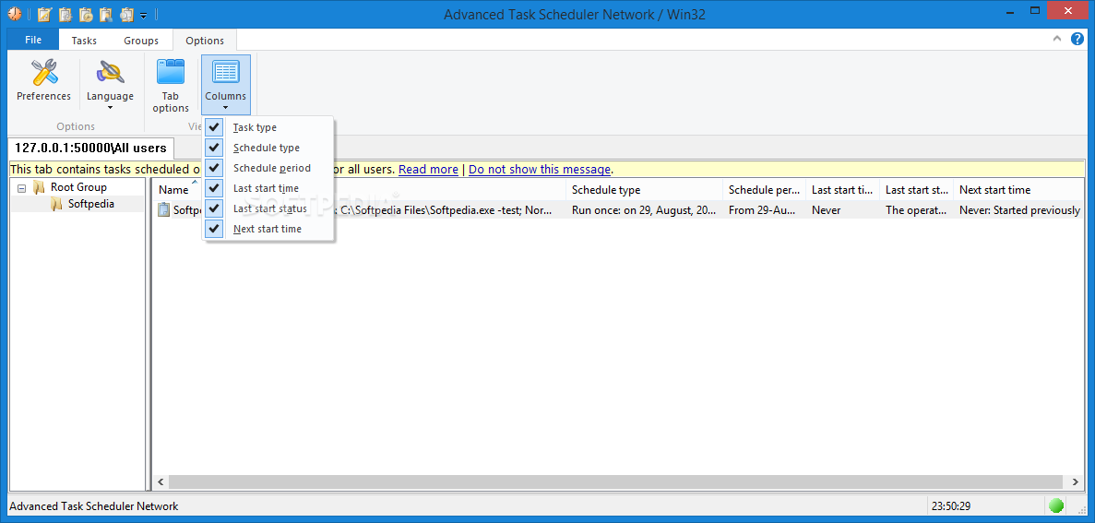Viewport: 1095px width, 523px height.
Task: Select the 127.0.0.1:50000\All users tab
Action: [x=90, y=148]
